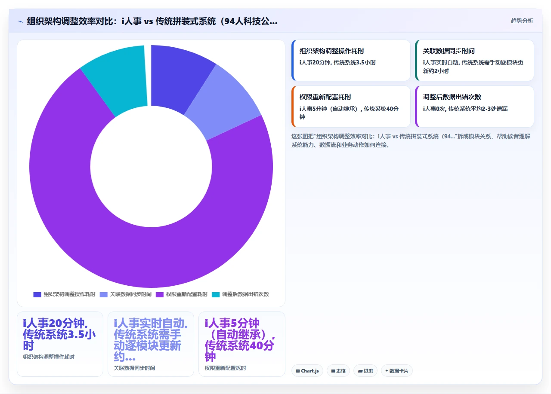The image size is (551, 394).
Task: Click the text 'i人事实时自动, 传统系统需手动逐模块更新约2小时'
Action: (x=473, y=67)
